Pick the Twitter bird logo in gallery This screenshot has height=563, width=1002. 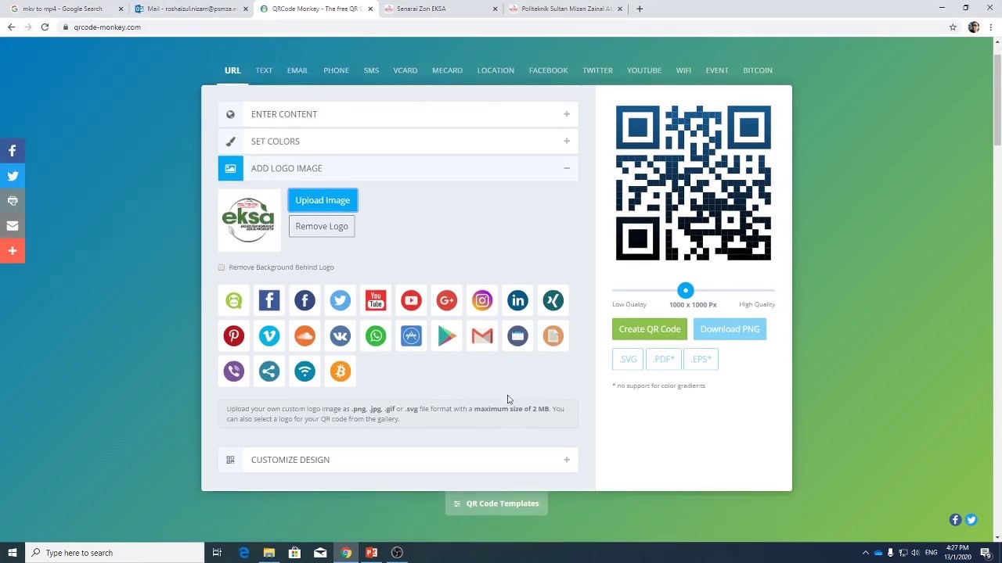[x=340, y=300]
